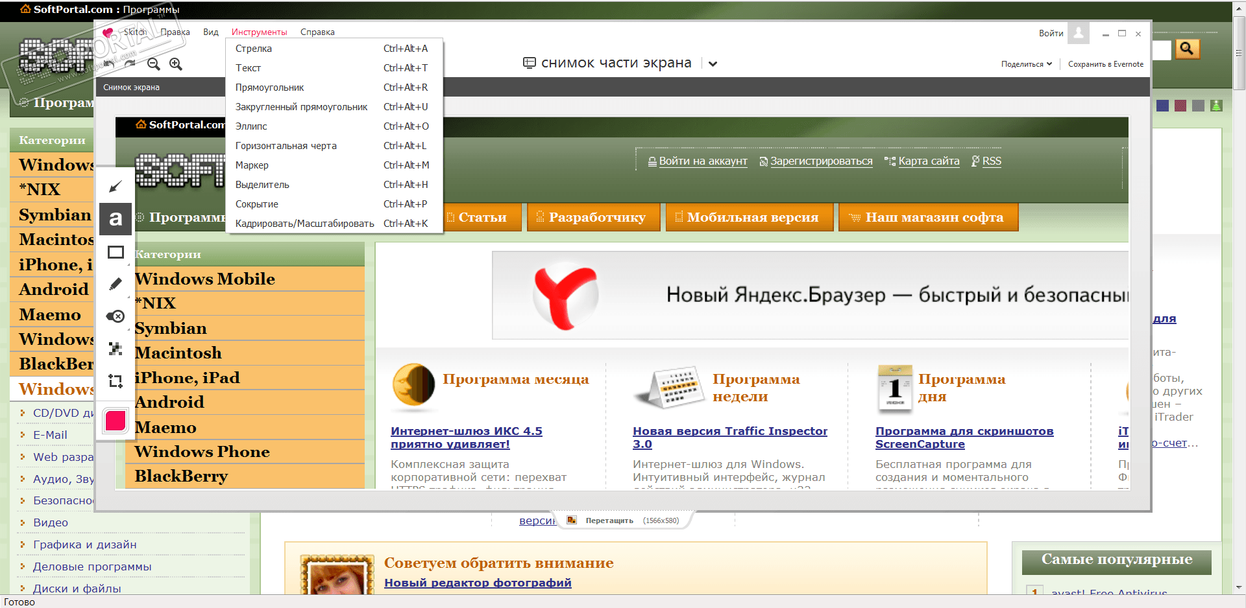Activate the text tool 'a' icon
This screenshot has height=608, width=1246.
pos(116,219)
